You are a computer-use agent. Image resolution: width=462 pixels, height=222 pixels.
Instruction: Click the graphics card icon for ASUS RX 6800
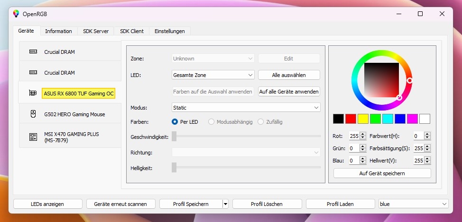tap(33, 93)
